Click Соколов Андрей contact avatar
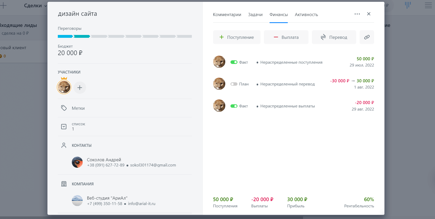 tap(77, 162)
